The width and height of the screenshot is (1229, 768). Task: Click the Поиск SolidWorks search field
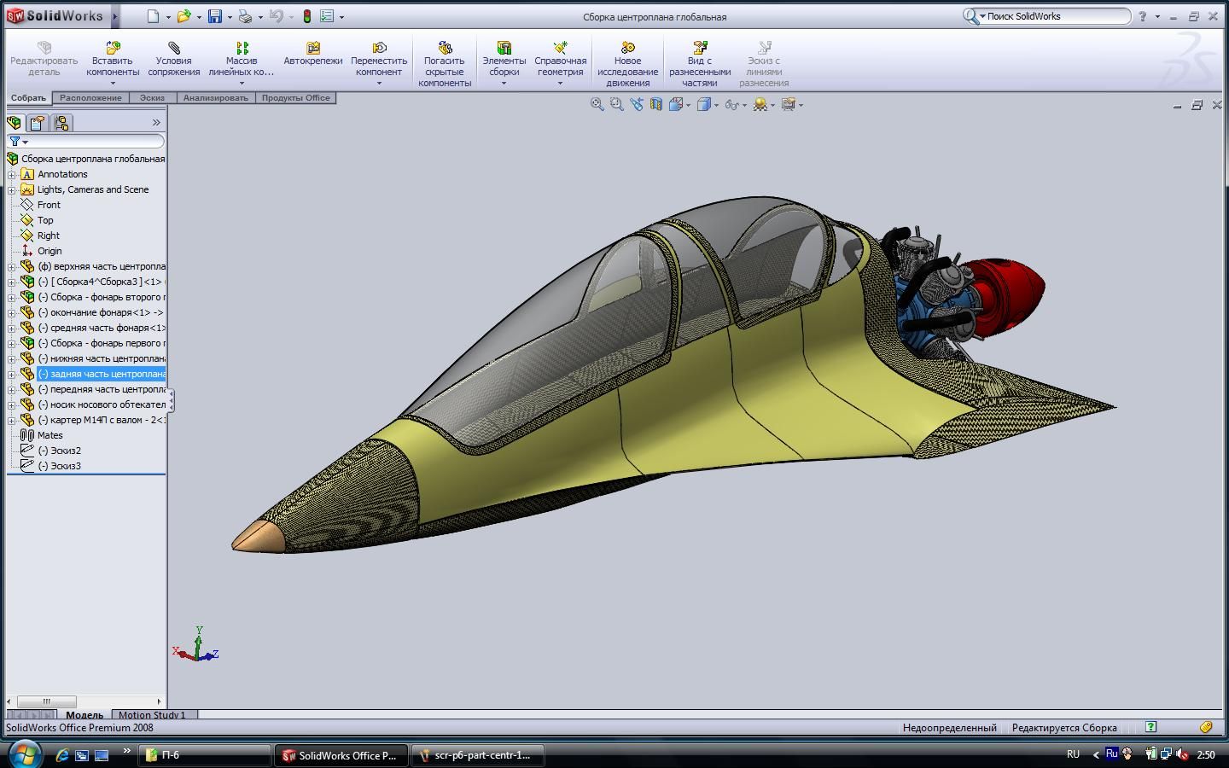pos(1057,16)
